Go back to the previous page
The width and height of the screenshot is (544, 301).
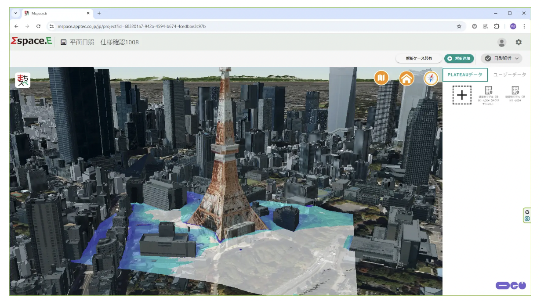pos(17,26)
